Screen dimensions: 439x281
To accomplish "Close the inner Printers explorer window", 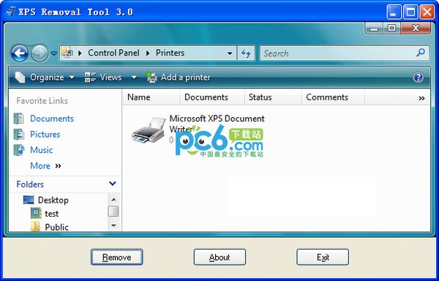I will tap(416, 29).
